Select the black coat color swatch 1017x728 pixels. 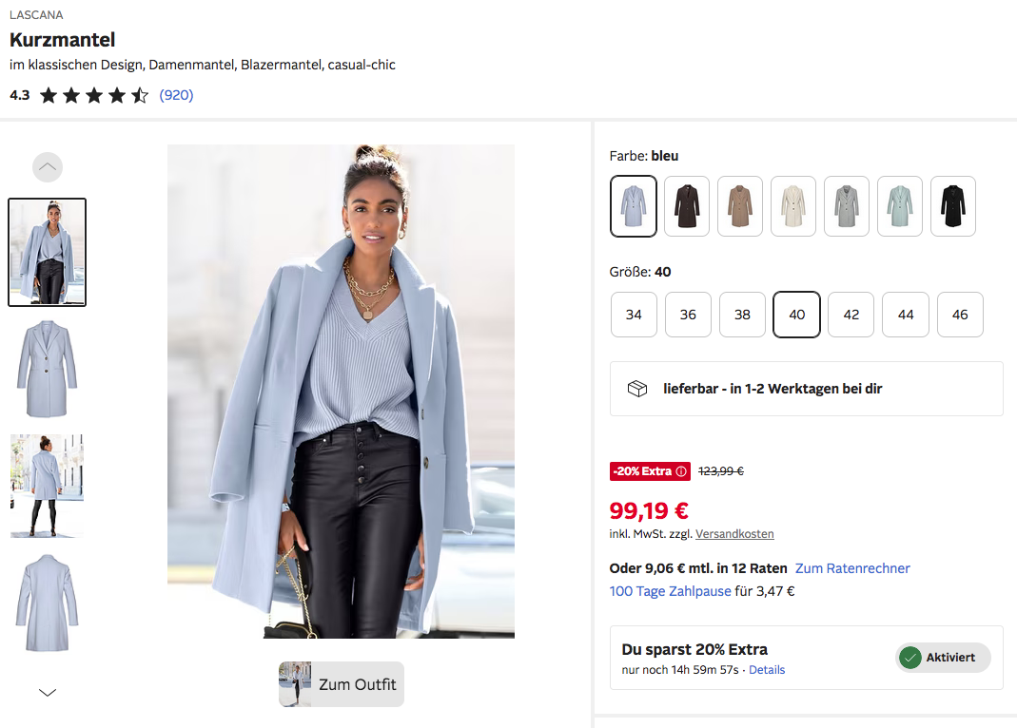coord(953,206)
